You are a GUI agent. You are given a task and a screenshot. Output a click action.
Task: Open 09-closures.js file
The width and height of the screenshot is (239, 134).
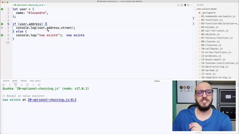(211, 45)
